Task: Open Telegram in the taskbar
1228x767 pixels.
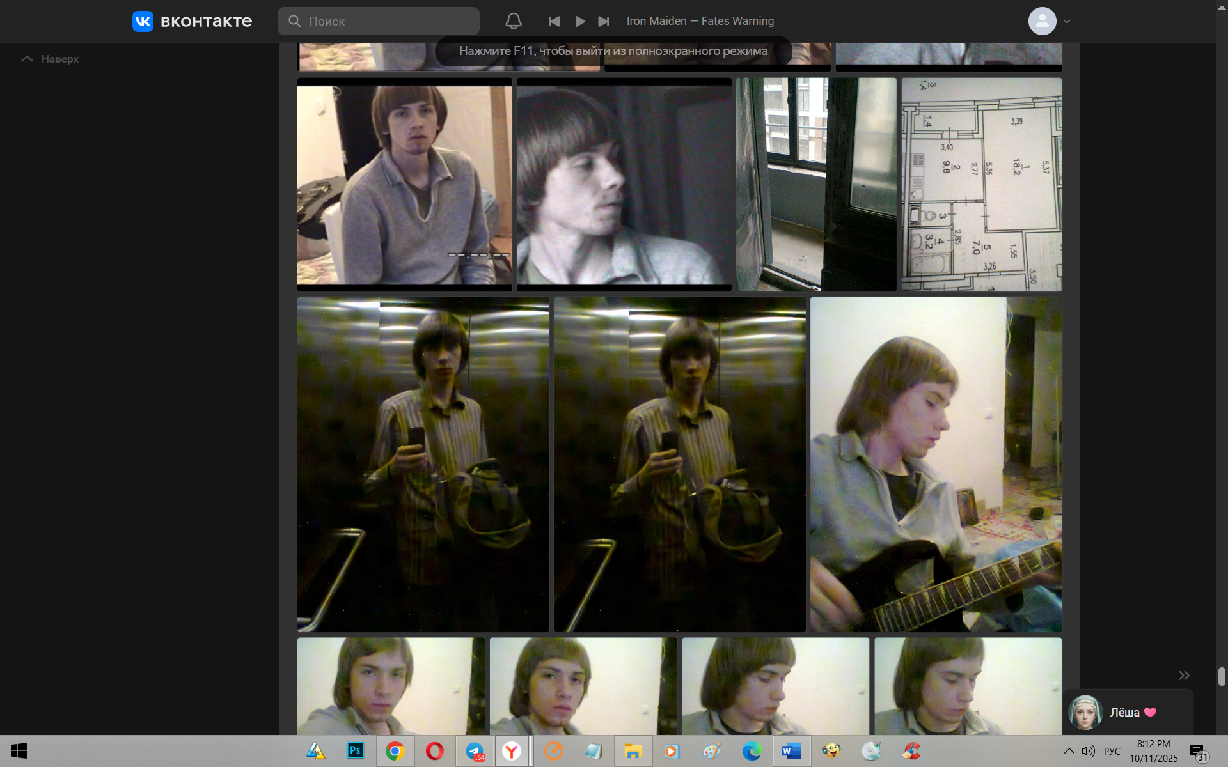Action: pos(475,751)
